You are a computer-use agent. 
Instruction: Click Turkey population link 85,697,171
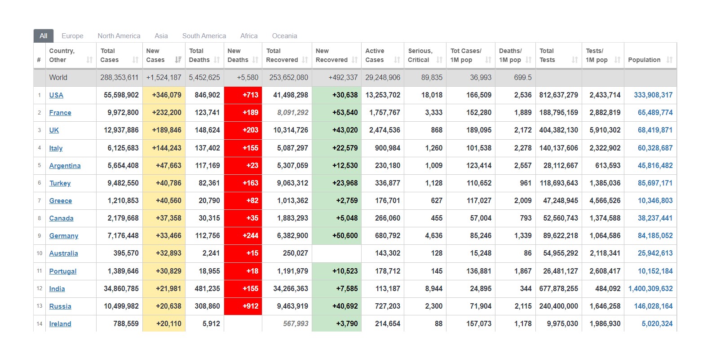pos(655,183)
